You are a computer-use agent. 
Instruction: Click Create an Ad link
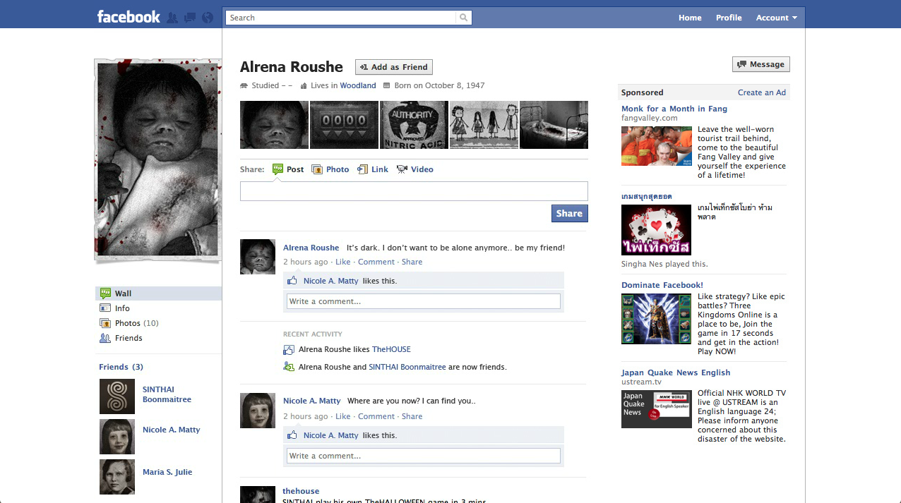[762, 92]
